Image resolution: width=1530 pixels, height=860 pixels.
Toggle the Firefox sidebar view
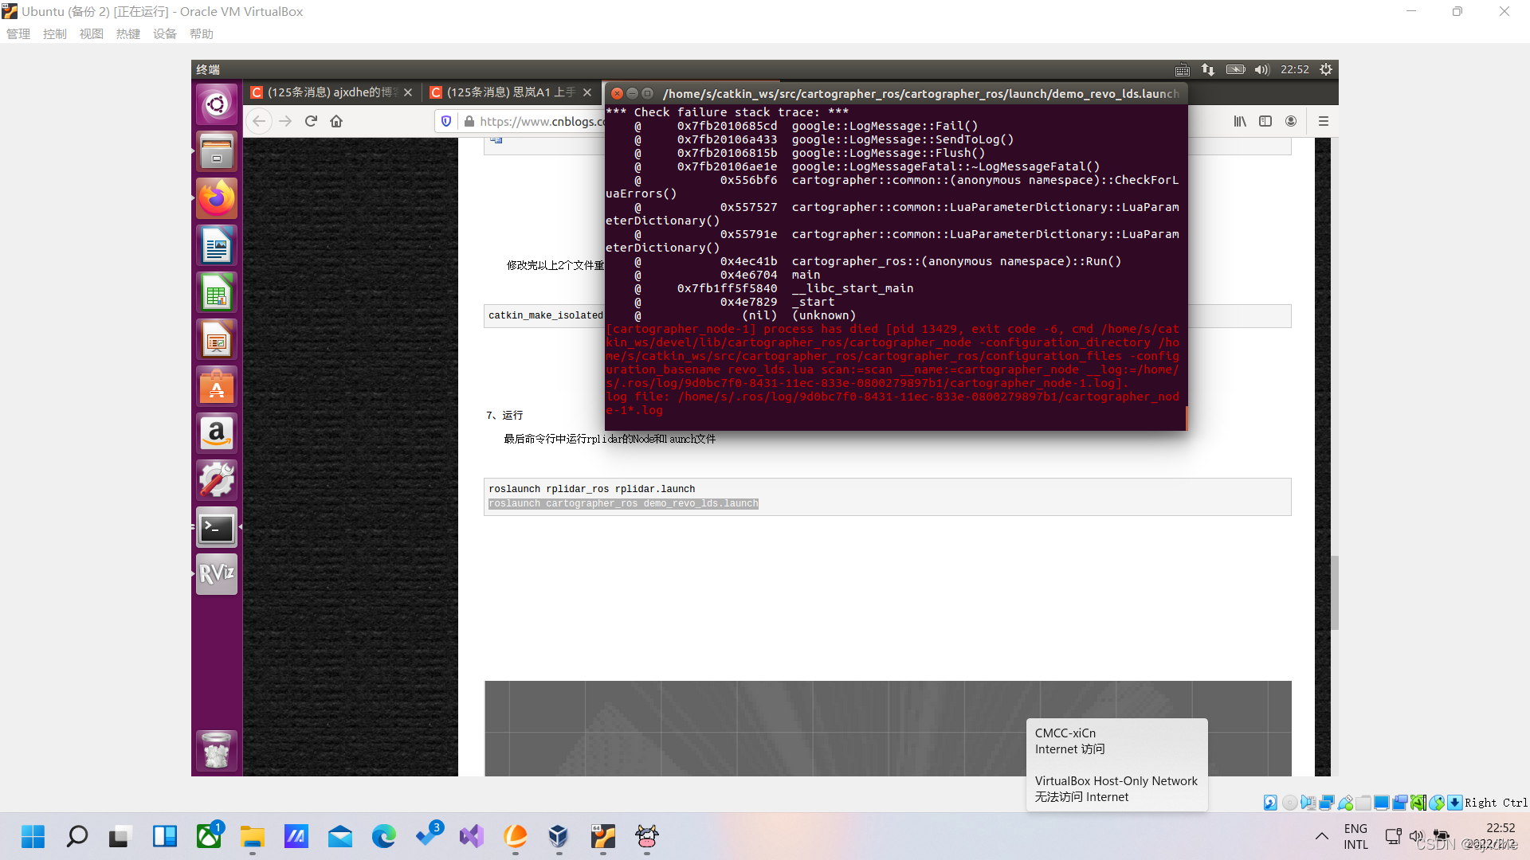point(1265,121)
